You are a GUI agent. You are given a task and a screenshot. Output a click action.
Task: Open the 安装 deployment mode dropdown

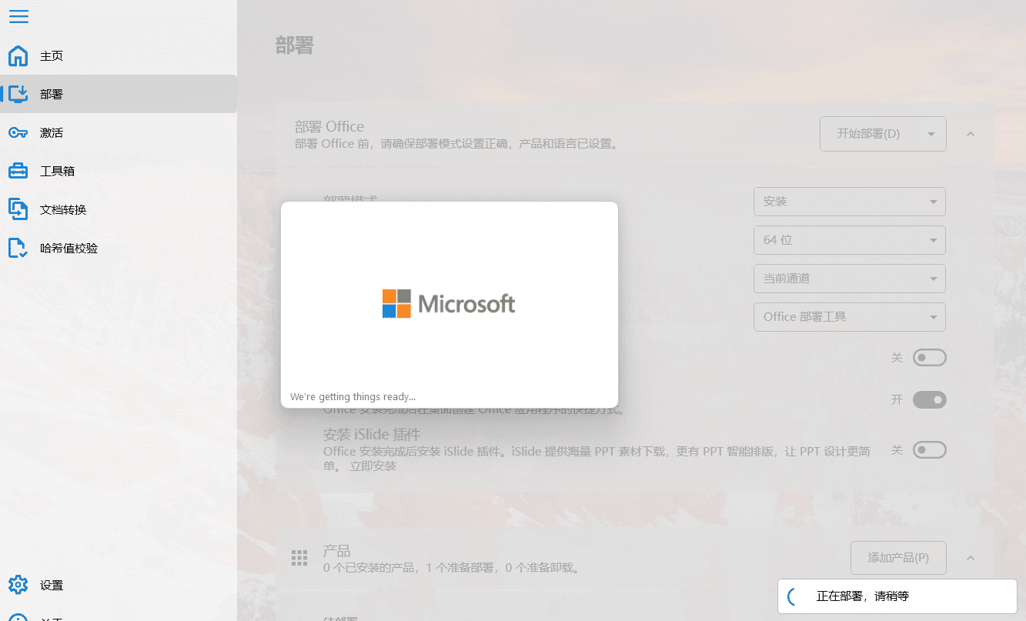tap(849, 201)
